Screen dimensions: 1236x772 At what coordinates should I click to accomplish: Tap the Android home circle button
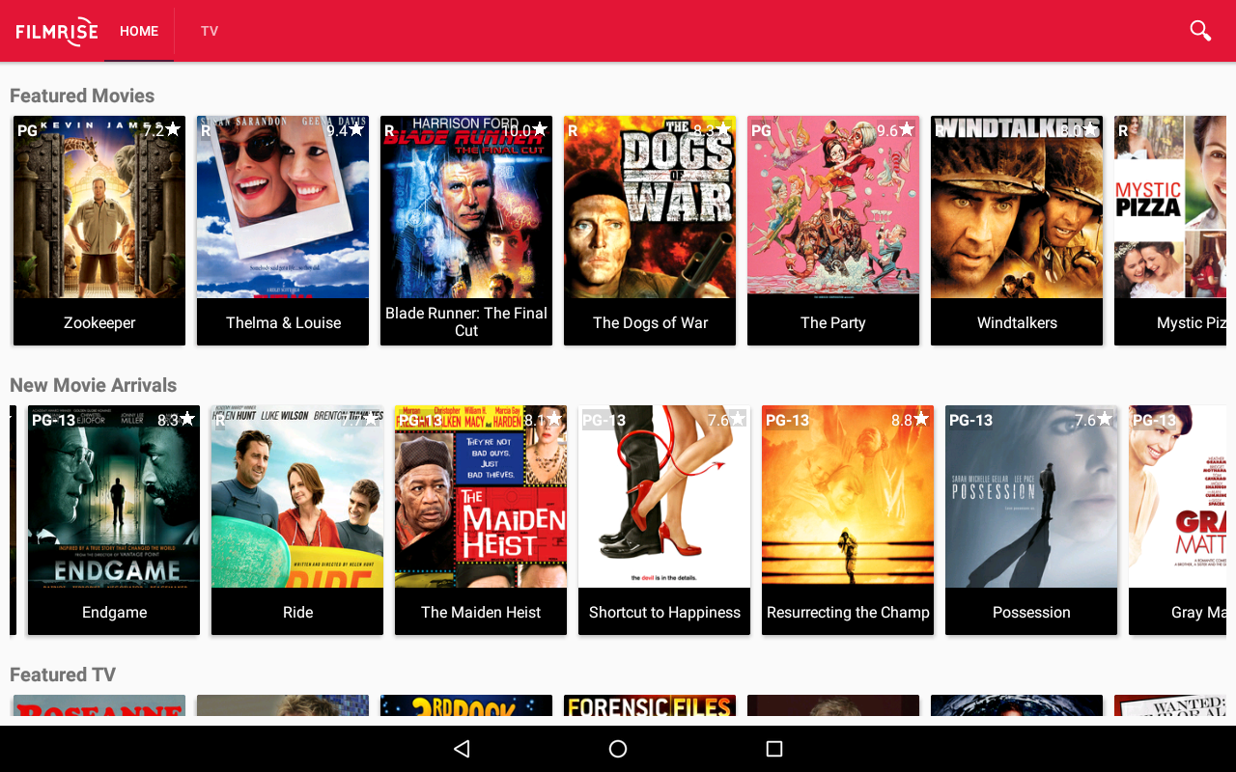618,749
